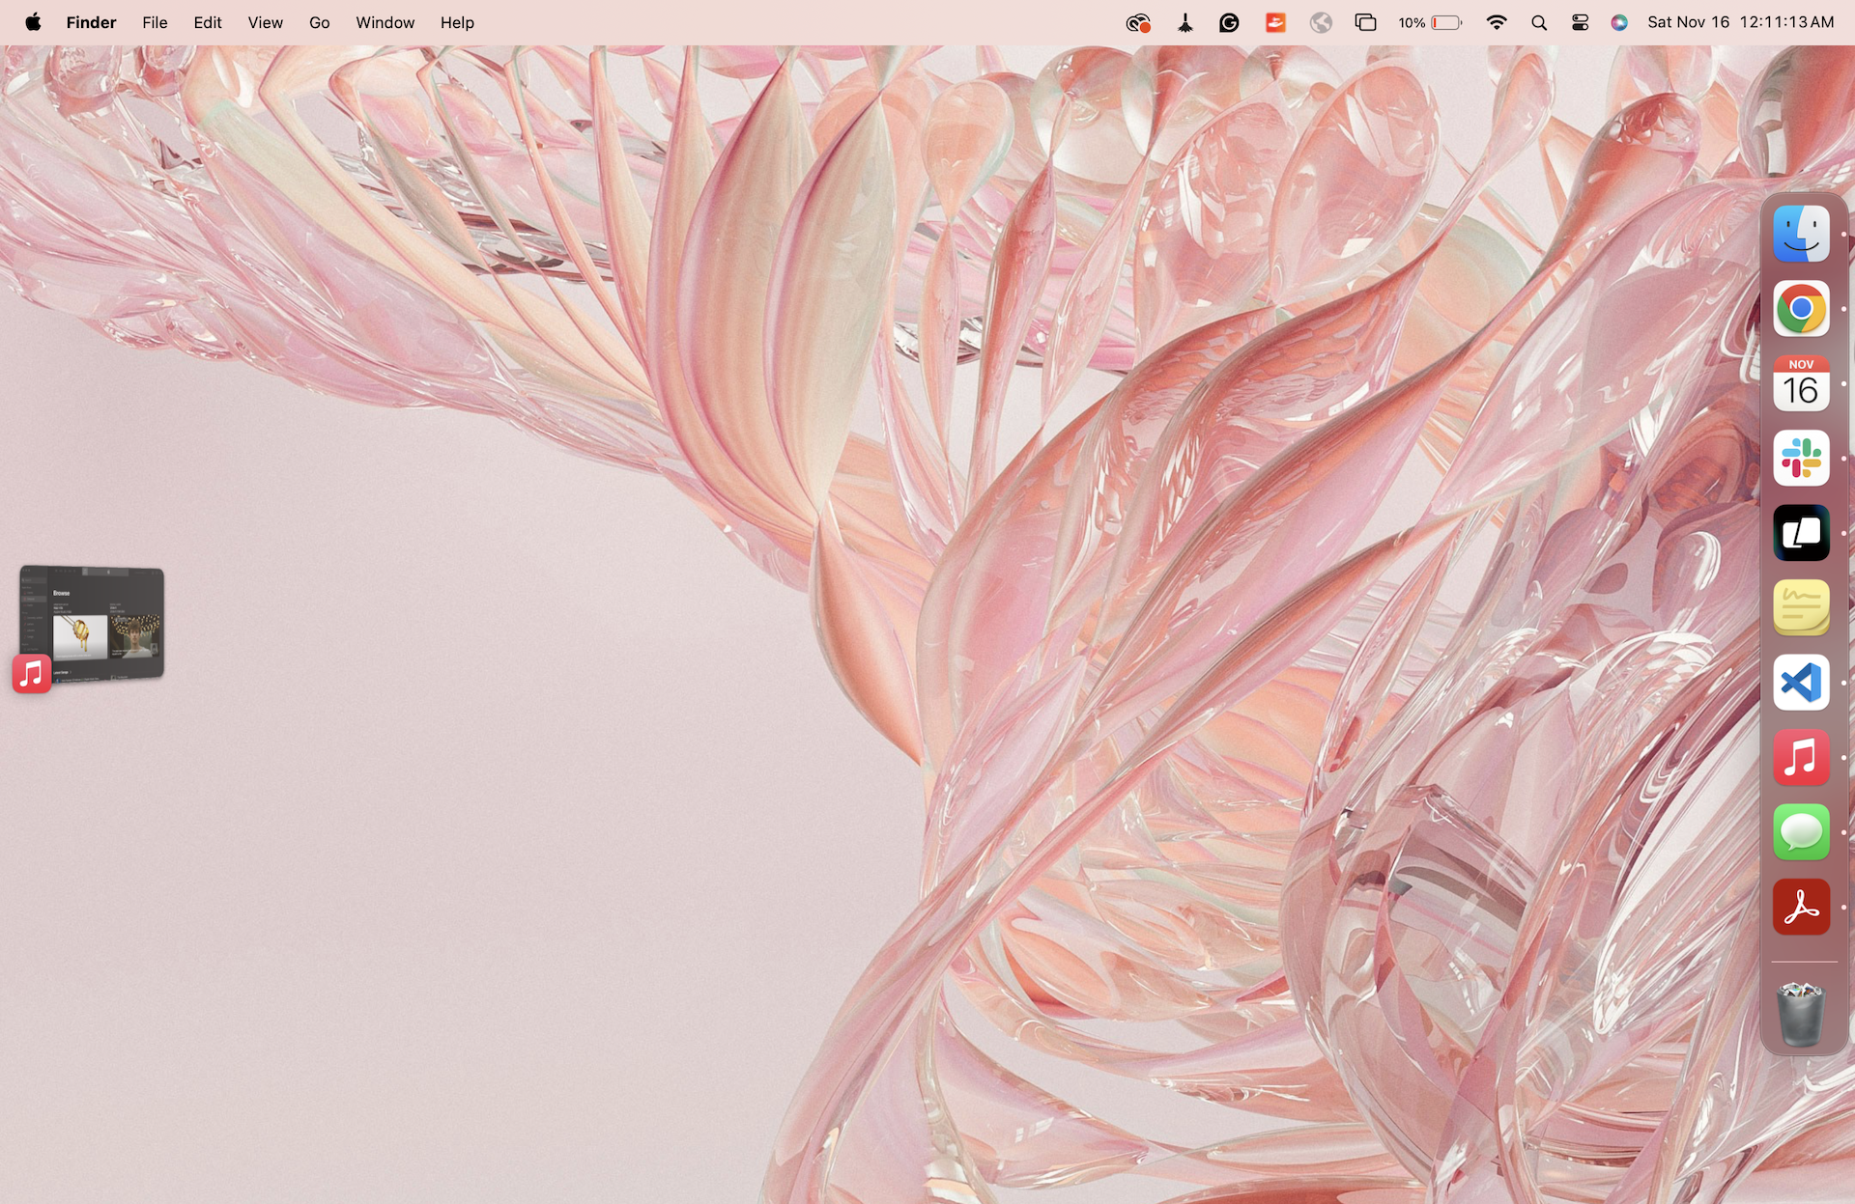Viewport: 1855px width, 1204px height.
Task: Open the File menu
Action: click(155, 22)
